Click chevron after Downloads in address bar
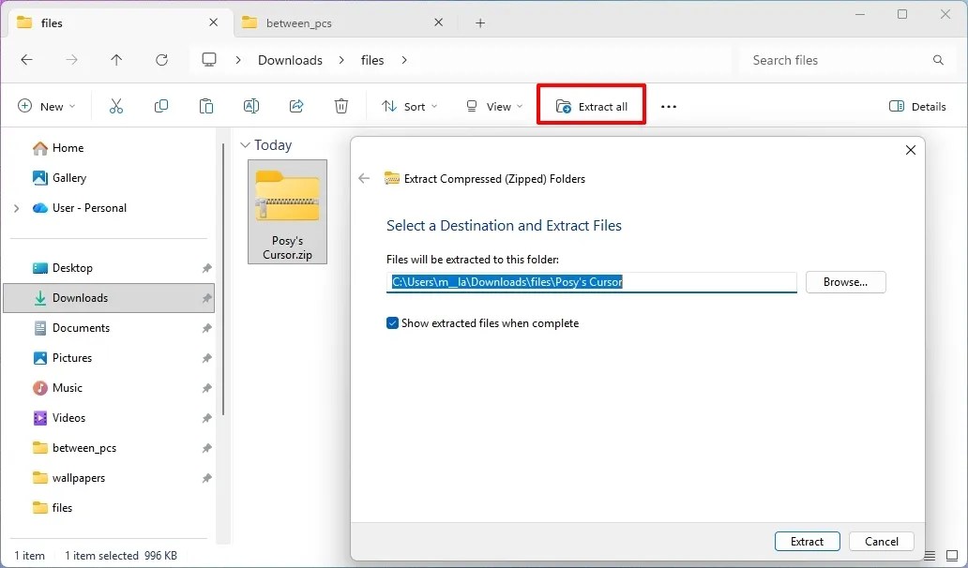Screen dimensions: 968x568 (x=341, y=60)
